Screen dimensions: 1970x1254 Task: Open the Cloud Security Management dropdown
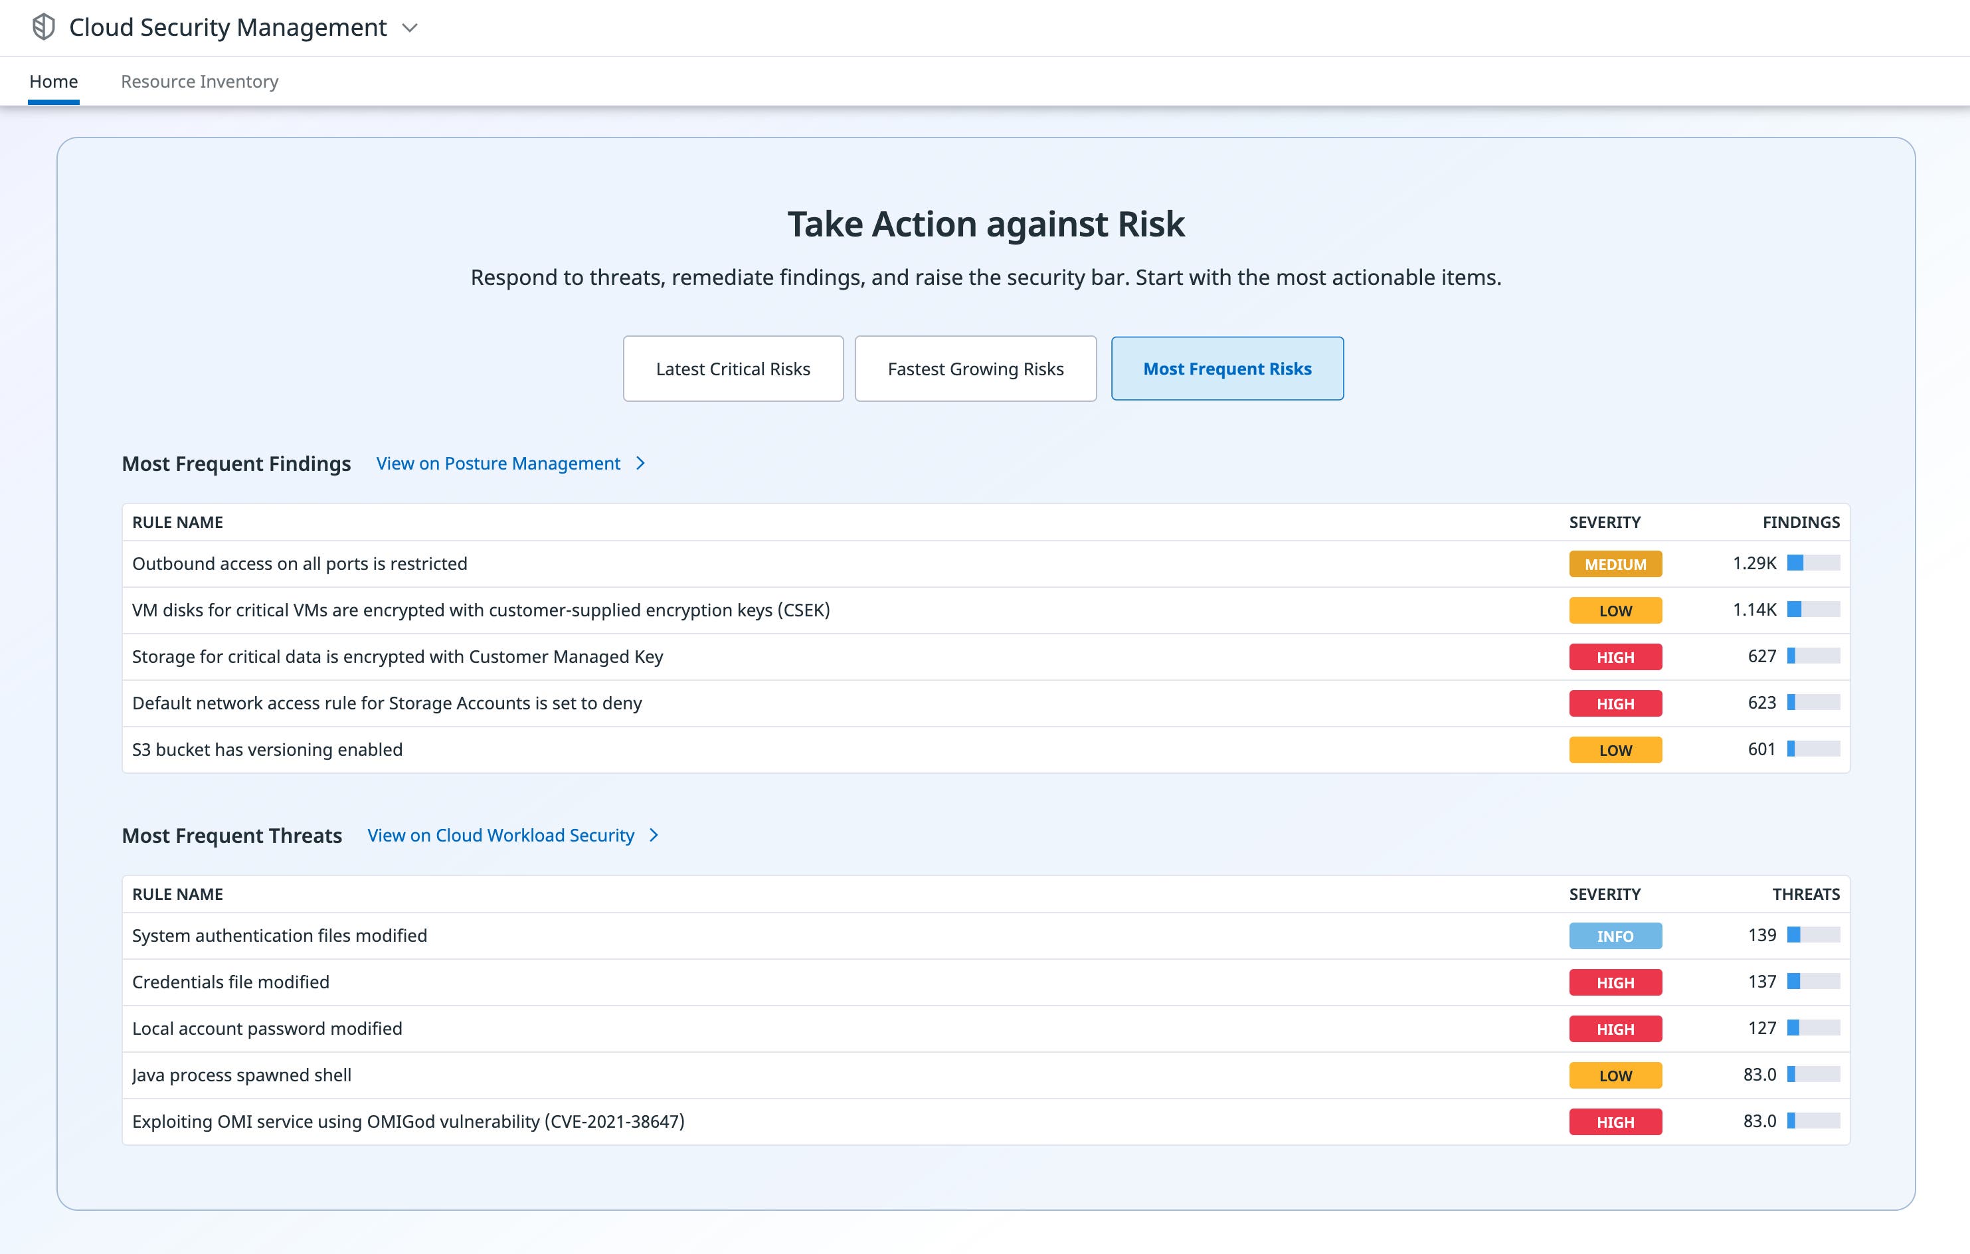click(410, 27)
